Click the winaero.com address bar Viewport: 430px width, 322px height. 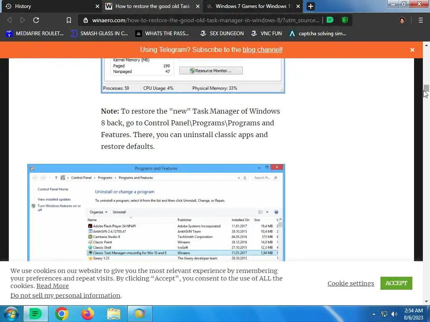tap(206, 20)
